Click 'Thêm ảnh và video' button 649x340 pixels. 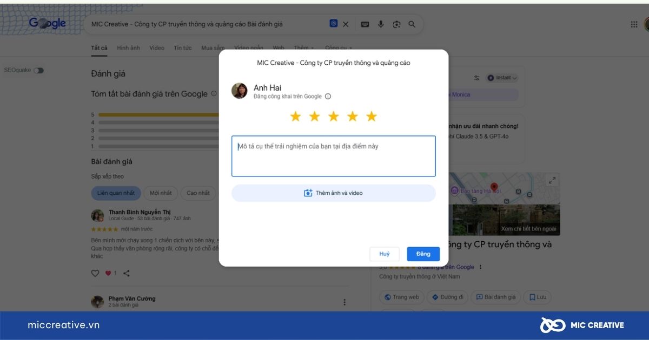(334, 193)
